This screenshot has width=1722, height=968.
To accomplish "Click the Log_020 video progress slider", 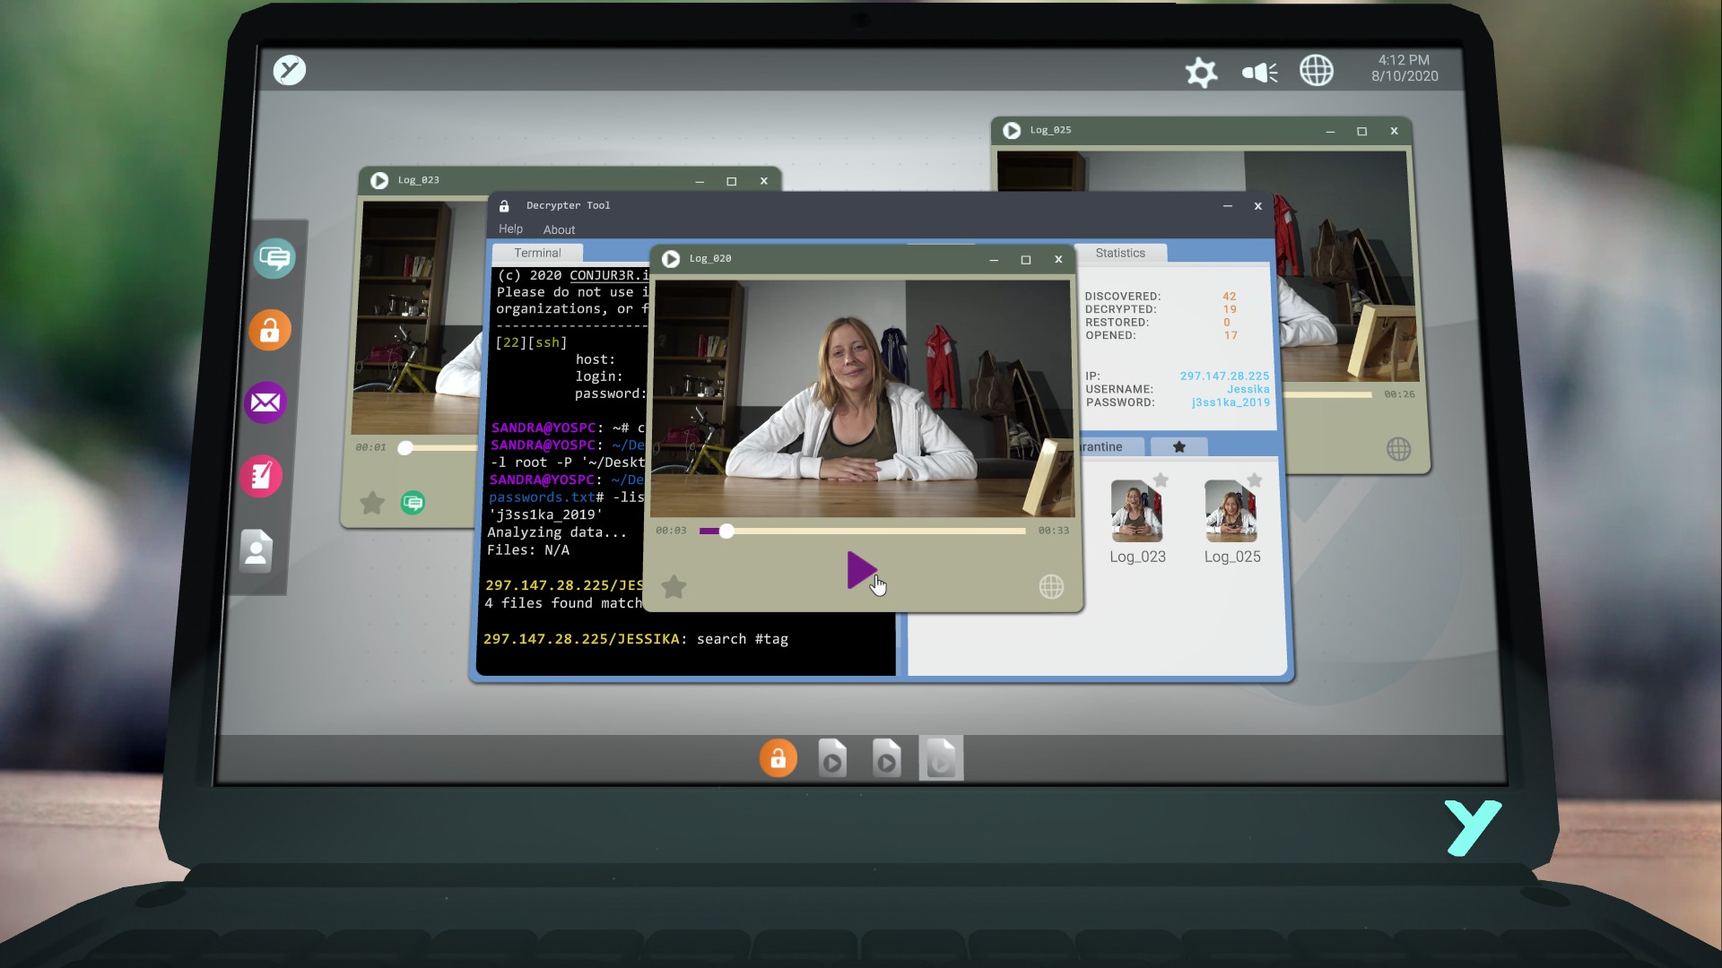I will point(726,532).
